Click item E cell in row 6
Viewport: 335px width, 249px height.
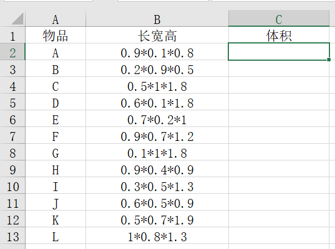tap(56, 119)
